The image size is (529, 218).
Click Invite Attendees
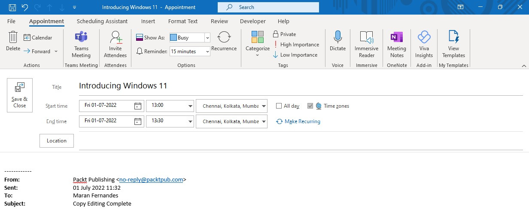point(115,44)
